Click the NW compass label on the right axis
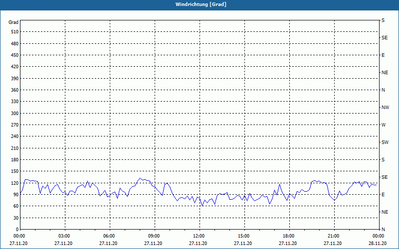Image resolution: width=399 pixels, height=249 pixels. (x=385, y=108)
